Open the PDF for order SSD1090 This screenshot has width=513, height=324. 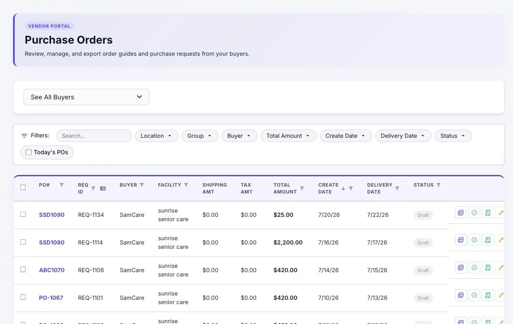click(x=461, y=213)
